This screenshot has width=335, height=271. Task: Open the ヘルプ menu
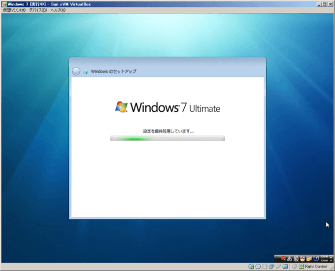[x=58, y=10]
